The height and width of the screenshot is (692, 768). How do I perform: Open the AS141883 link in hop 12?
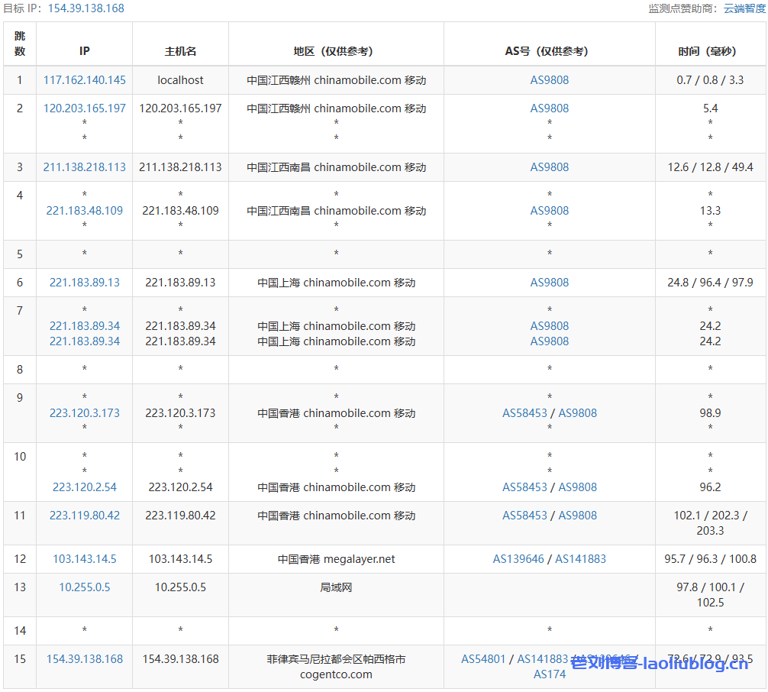pyautogui.click(x=580, y=559)
